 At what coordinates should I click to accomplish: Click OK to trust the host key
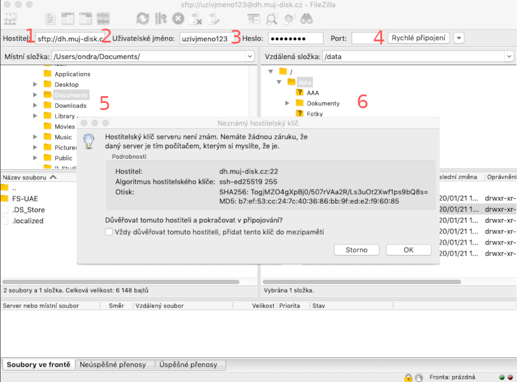[x=408, y=250]
